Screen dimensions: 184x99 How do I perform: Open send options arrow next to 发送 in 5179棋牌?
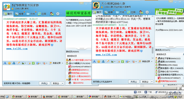[63, 83]
